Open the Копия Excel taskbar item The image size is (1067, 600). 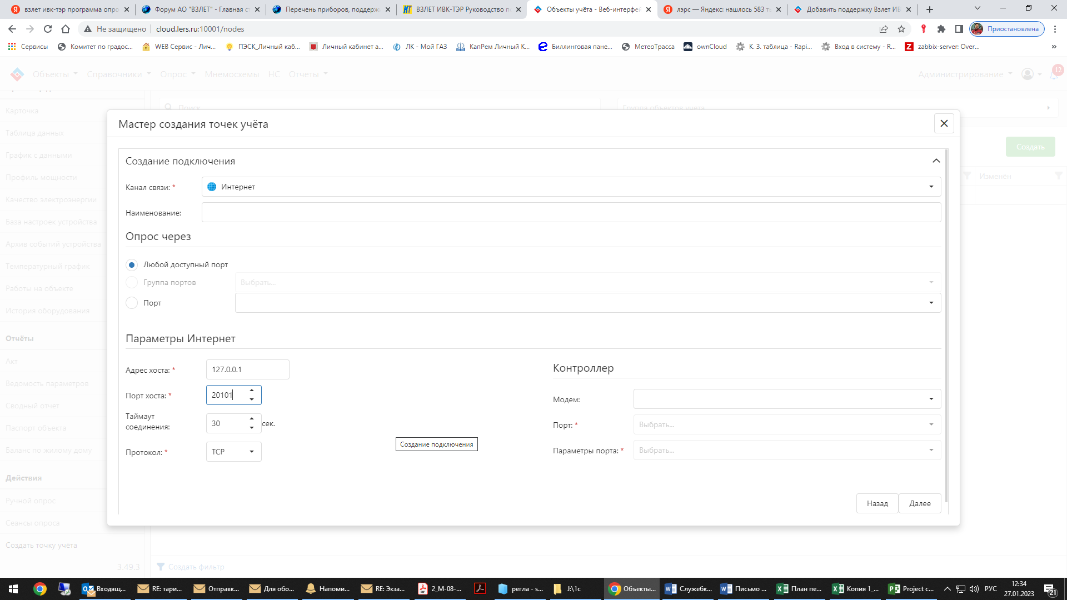click(x=855, y=589)
